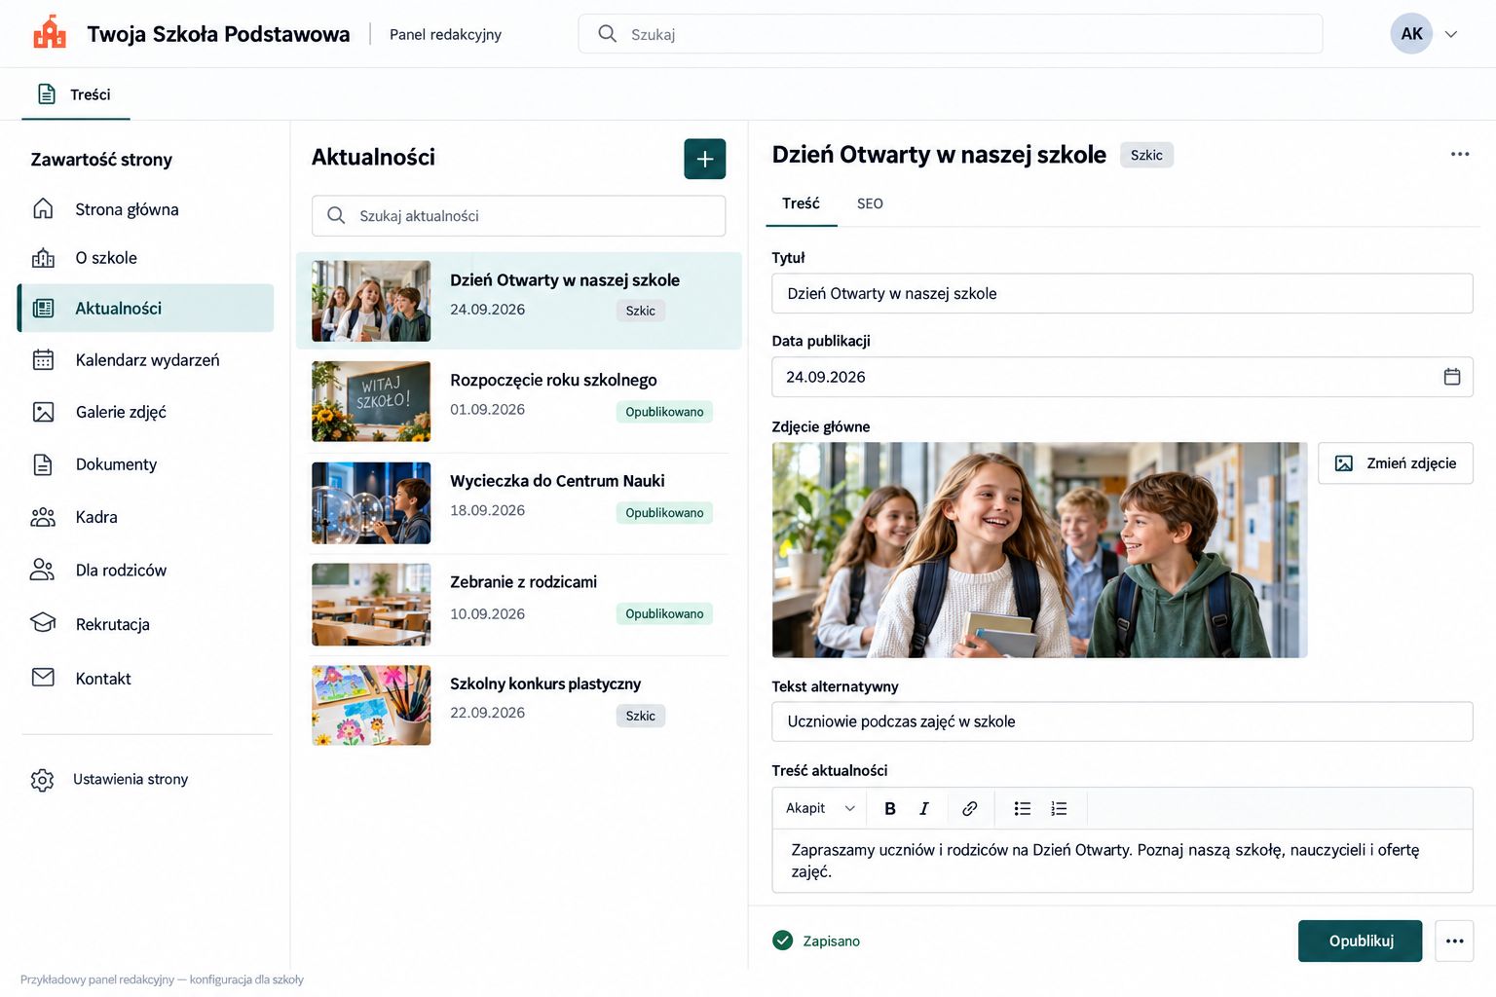
Task: Select Szkolny konkurs plastyczny thumbnail
Action: 371,705
